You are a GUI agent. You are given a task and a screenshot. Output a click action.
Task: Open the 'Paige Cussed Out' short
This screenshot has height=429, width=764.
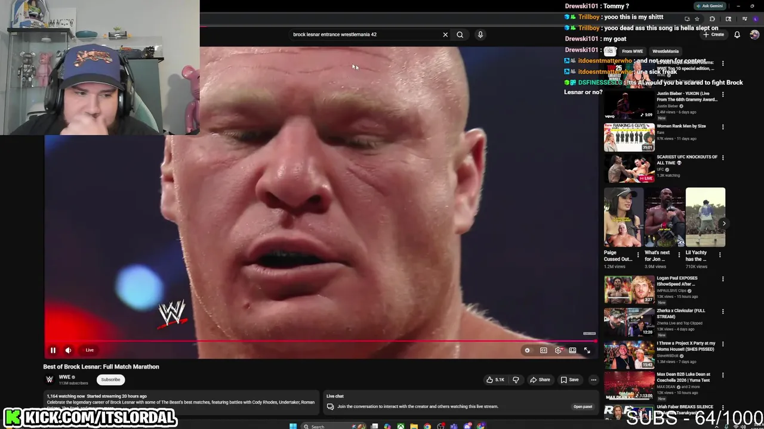point(624,217)
